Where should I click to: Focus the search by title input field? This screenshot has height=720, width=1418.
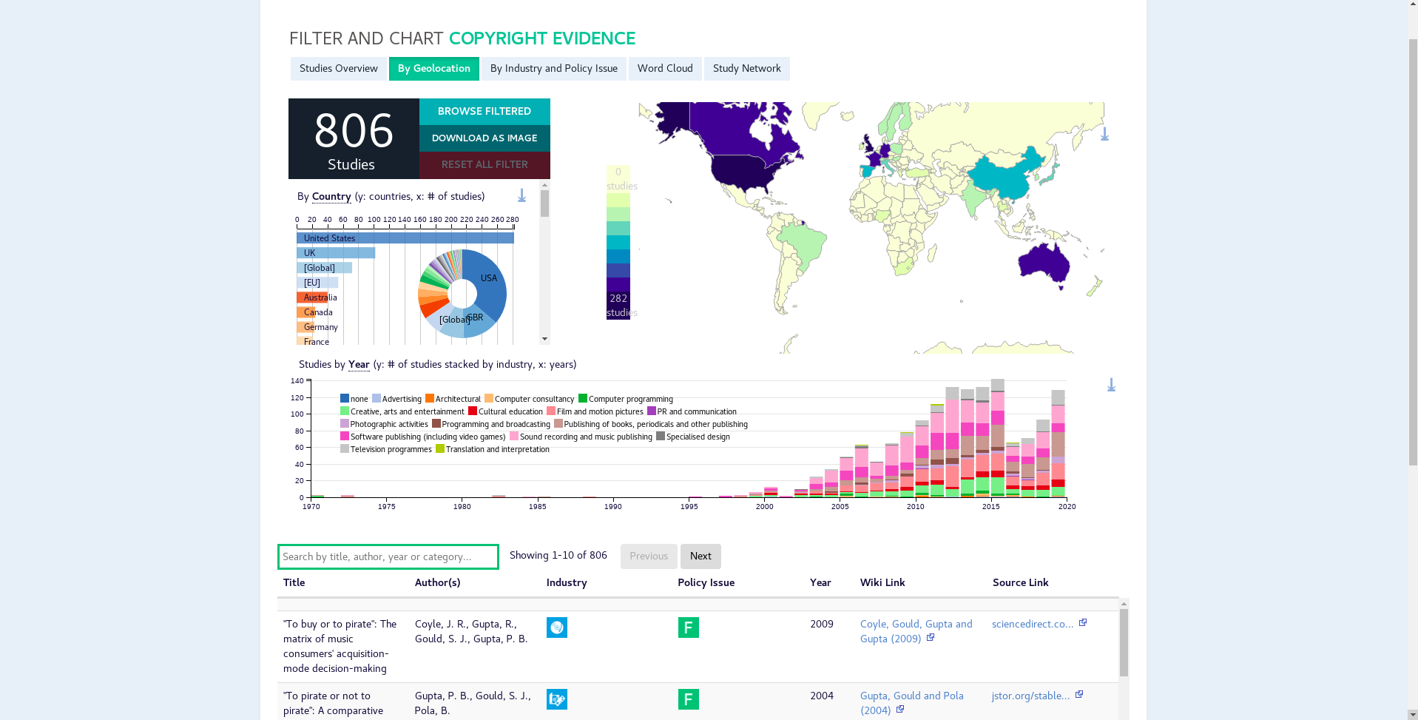click(x=388, y=557)
